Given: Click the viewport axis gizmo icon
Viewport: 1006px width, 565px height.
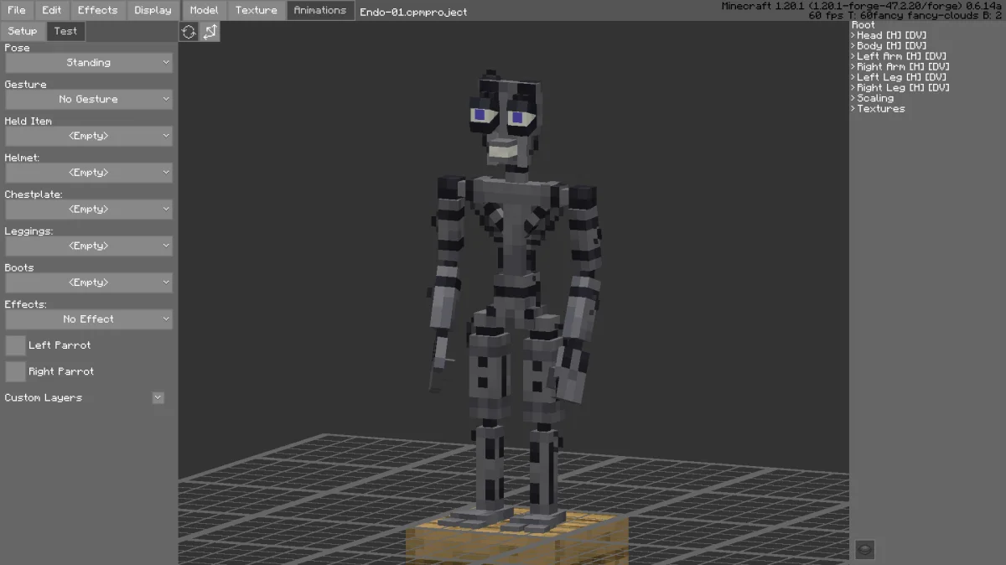Looking at the screenshot, I should [210, 32].
